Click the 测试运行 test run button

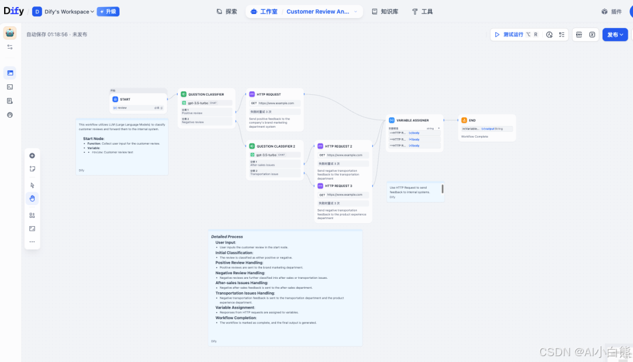[x=509, y=35]
